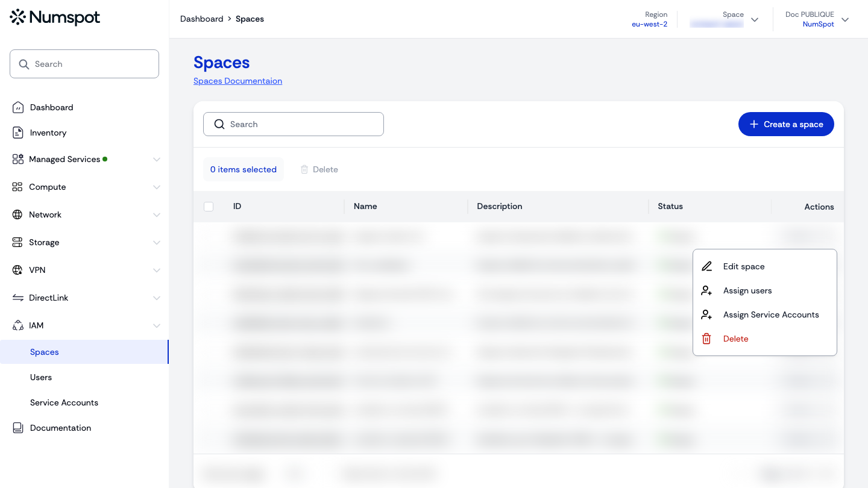868x488 pixels.
Task: Expand the Network section chevron
Action: tap(157, 215)
